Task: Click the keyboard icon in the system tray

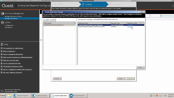Action: [x=151, y=96]
